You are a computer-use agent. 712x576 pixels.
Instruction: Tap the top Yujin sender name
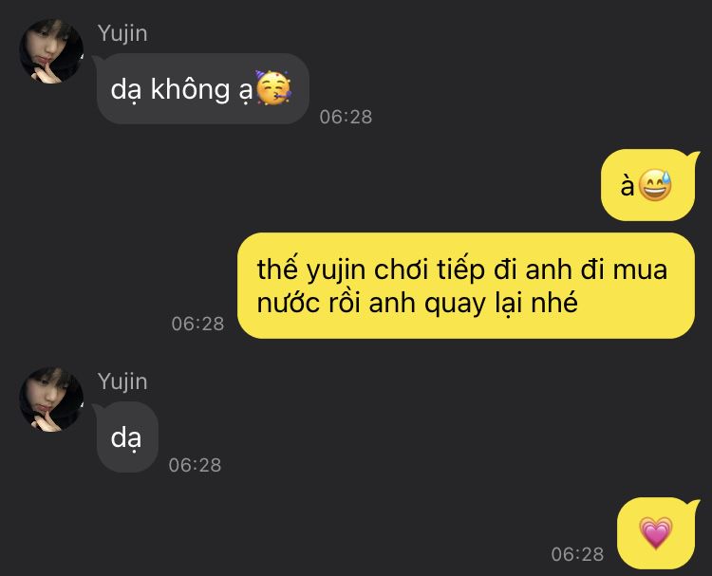click(x=122, y=34)
